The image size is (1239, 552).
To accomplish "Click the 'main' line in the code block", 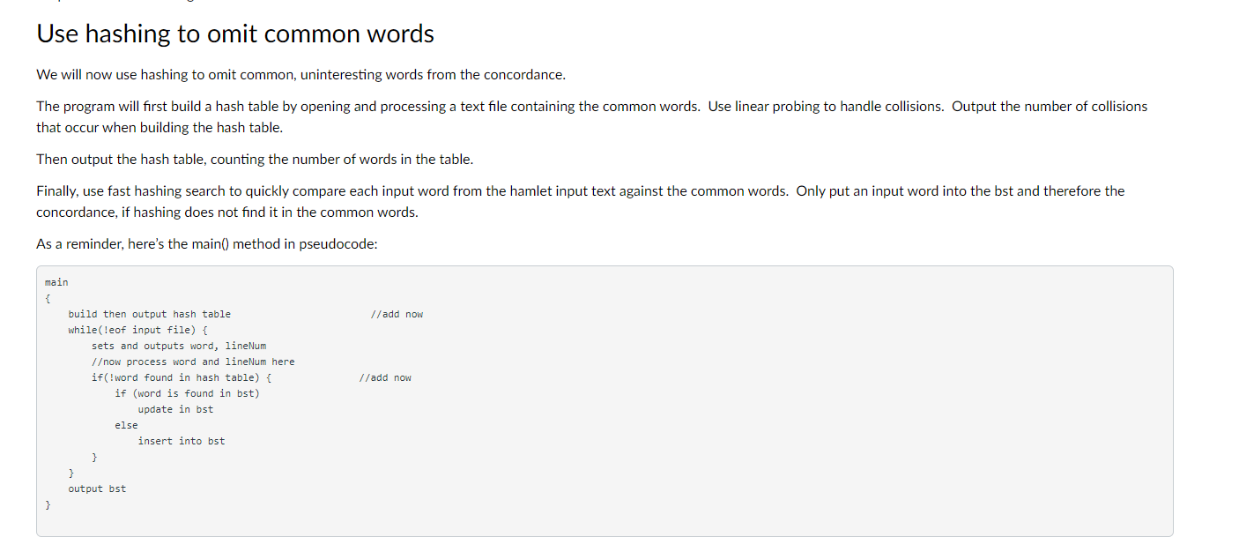I will click(x=56, y=282).
